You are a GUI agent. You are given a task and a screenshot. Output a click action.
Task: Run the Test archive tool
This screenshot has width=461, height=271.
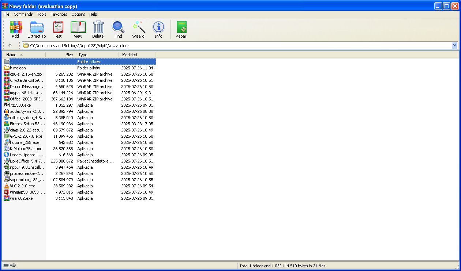(58, 29)
